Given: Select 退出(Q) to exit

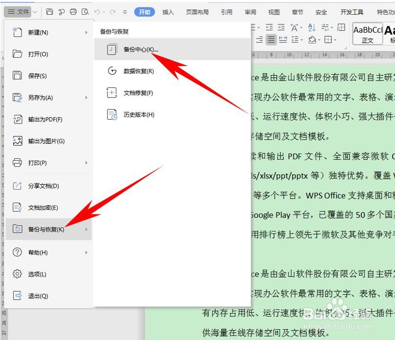Looking at the screenshot, I should [48, 296].
